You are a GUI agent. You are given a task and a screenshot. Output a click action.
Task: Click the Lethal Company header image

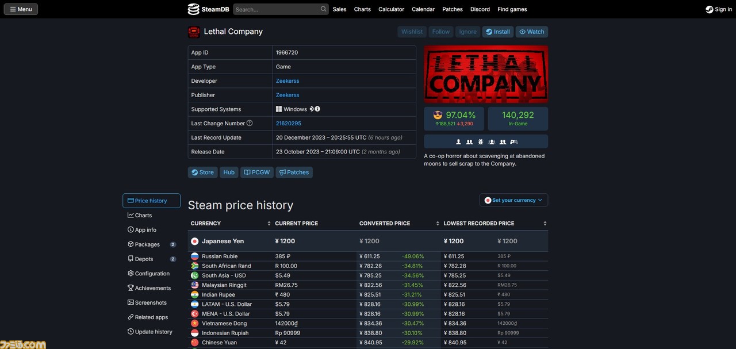(486, 74)
